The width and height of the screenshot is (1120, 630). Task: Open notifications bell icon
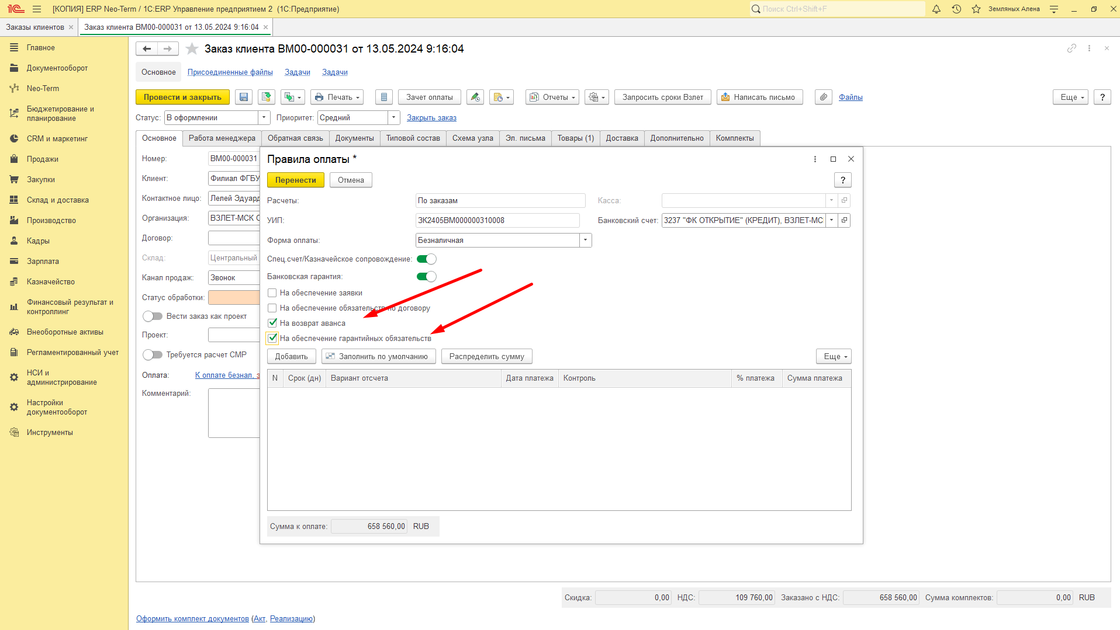pos(936,9)
